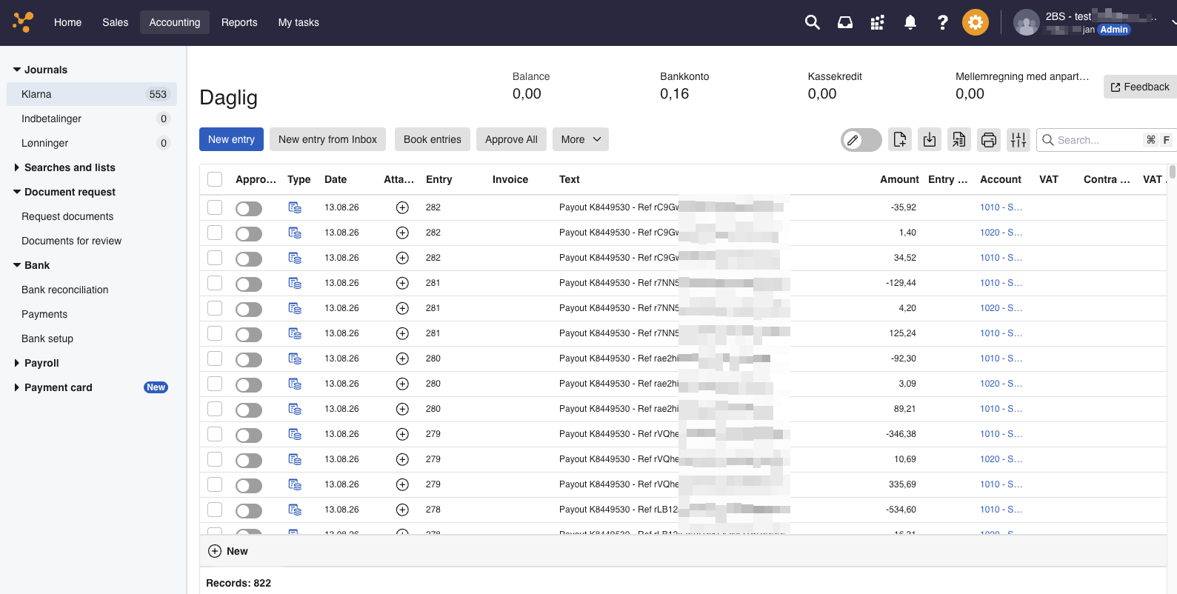Open the search magnifier in top bar
Screen dimensions: 1177x594
(x=812, y=22)
